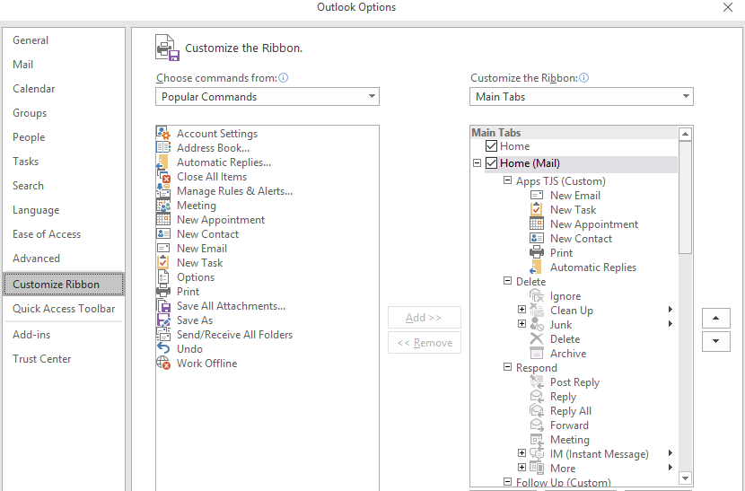Image resolution: width=745 pixels, height=491 pixels.
Task: Uncheck the Home tab checkbox
Action: (x=491, y=146)
